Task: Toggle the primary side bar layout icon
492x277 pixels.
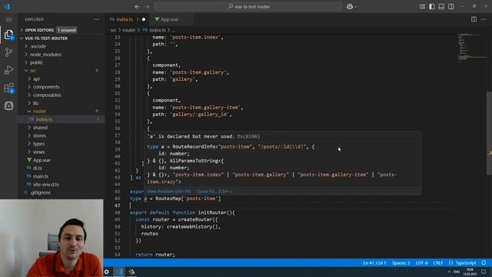Action: 432,7
